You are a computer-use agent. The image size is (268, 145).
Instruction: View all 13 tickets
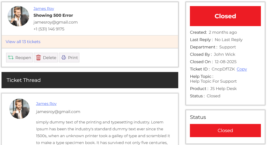click(23, 42)
